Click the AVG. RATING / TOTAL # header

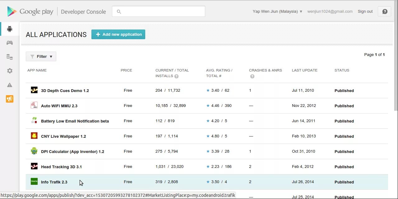(x=219, y=73)
